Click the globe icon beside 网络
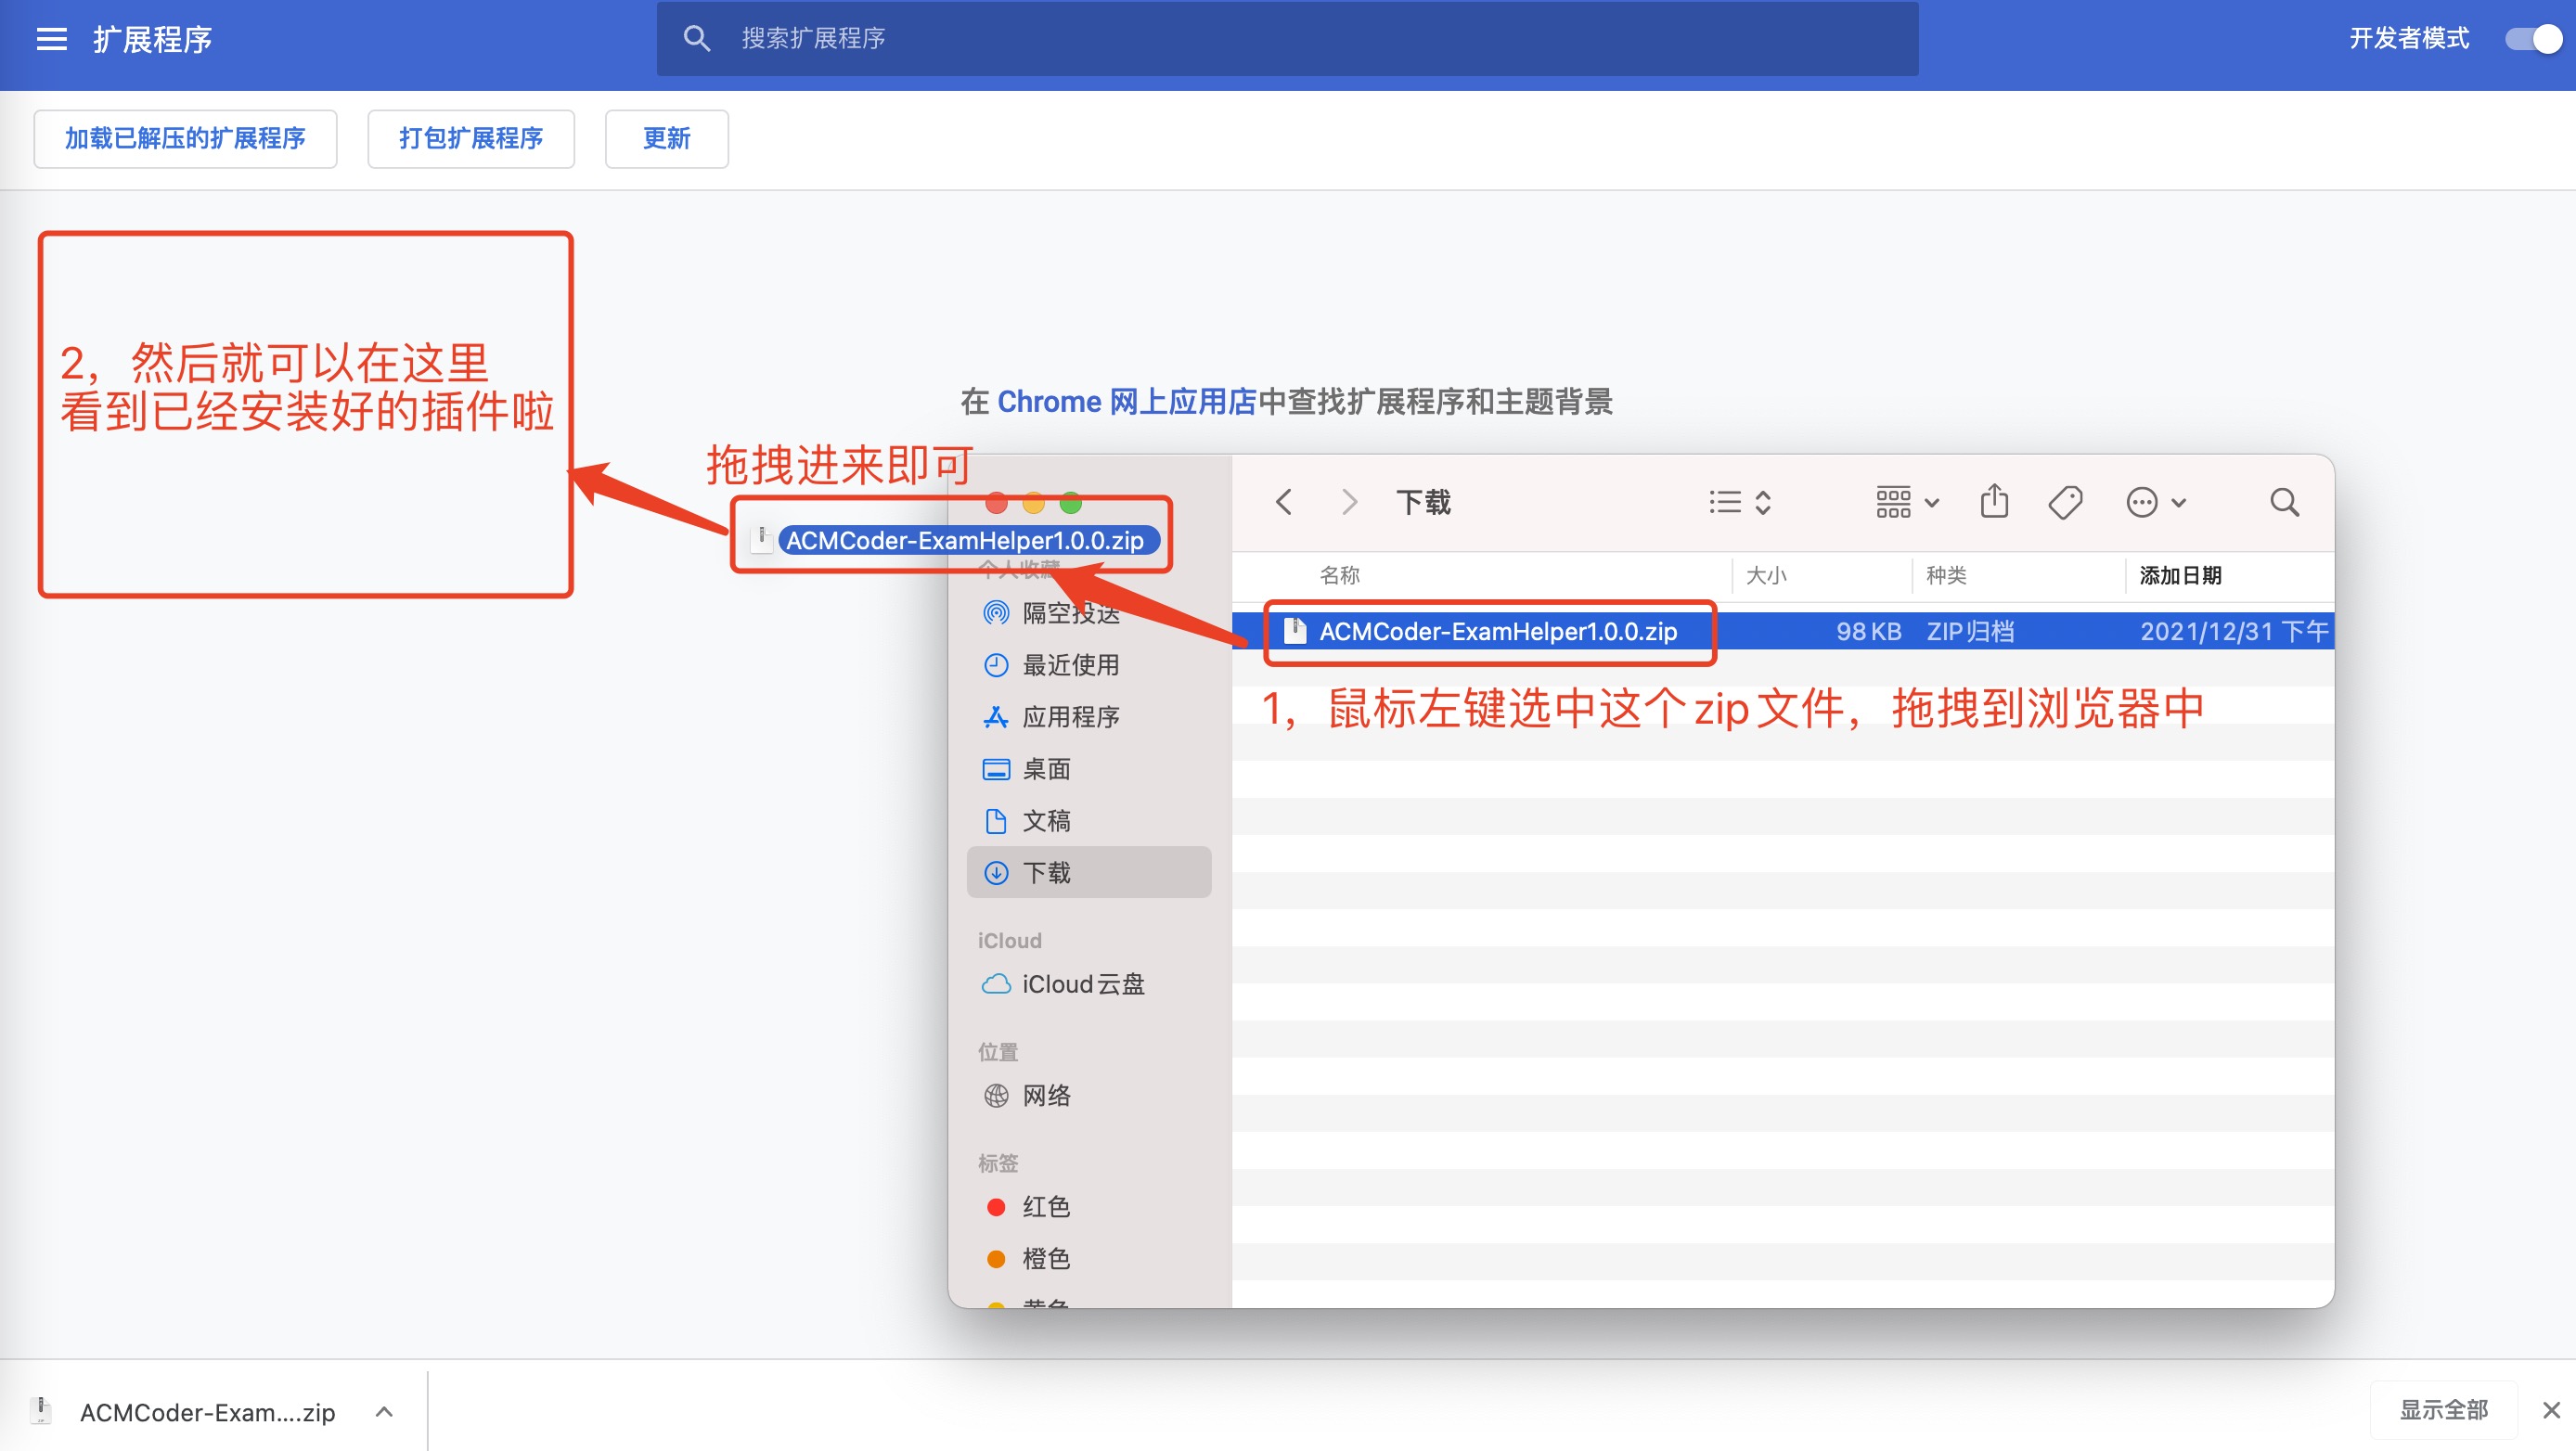Viewport: 2576px width, 1451px height. pyautogui.click(x=996, y=1096)
